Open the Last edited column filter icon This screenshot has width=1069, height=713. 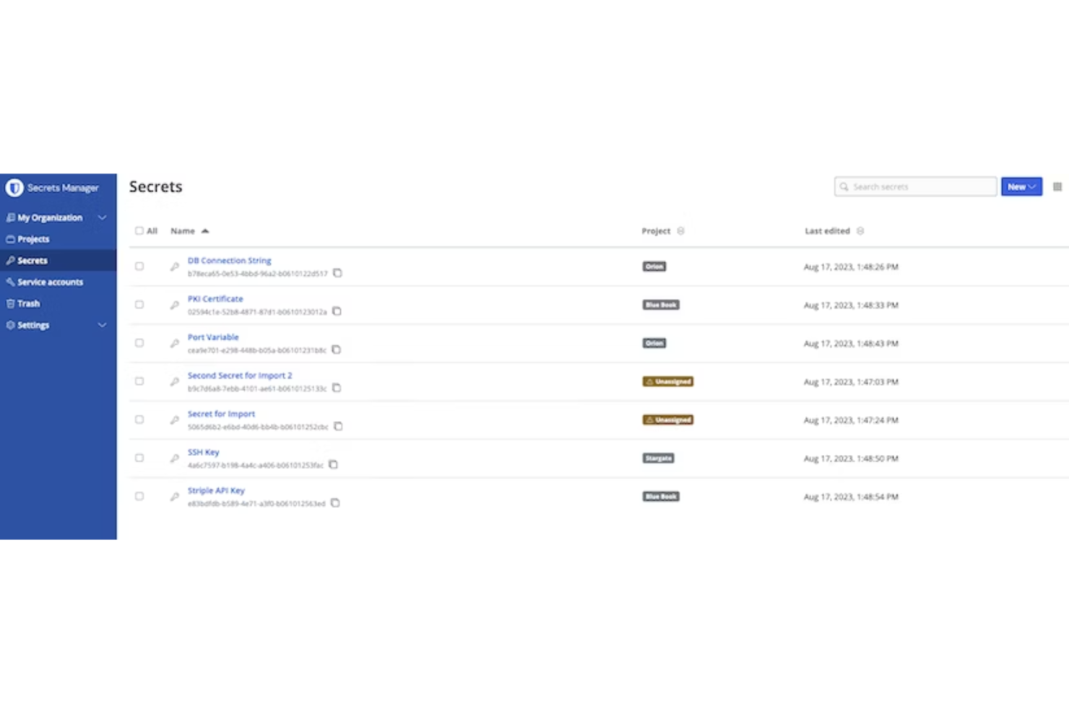pyautogui.click(x=860, y=230)
